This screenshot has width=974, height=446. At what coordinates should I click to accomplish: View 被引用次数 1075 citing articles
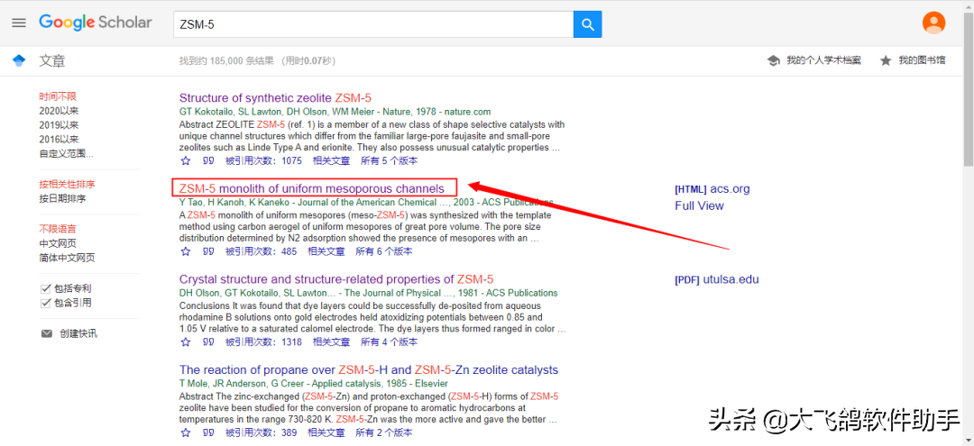click(x=263, y=160)
